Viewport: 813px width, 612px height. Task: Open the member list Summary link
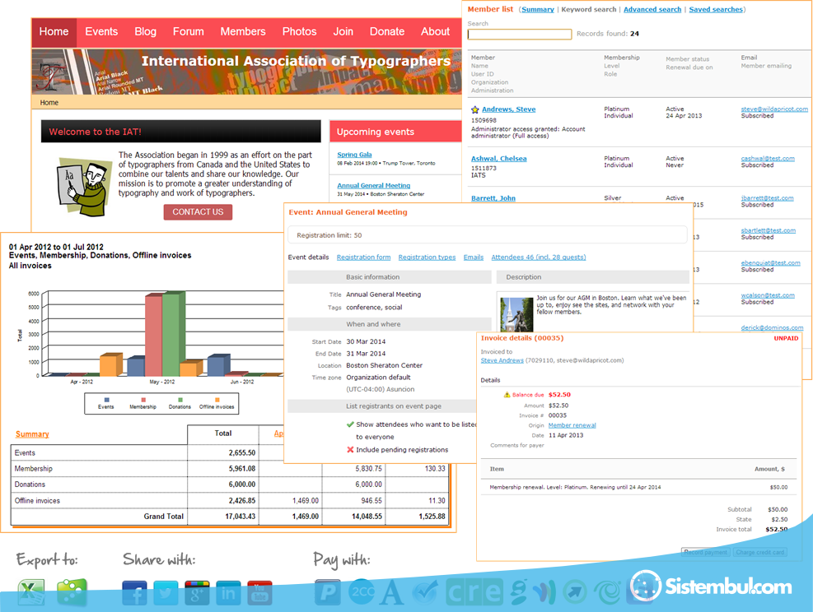coord(538,10)
